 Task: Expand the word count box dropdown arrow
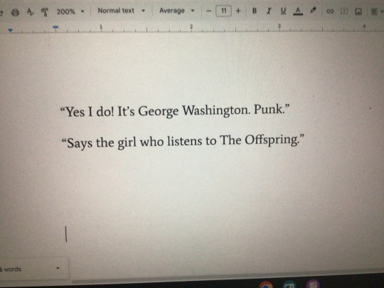tap(58, 268)
